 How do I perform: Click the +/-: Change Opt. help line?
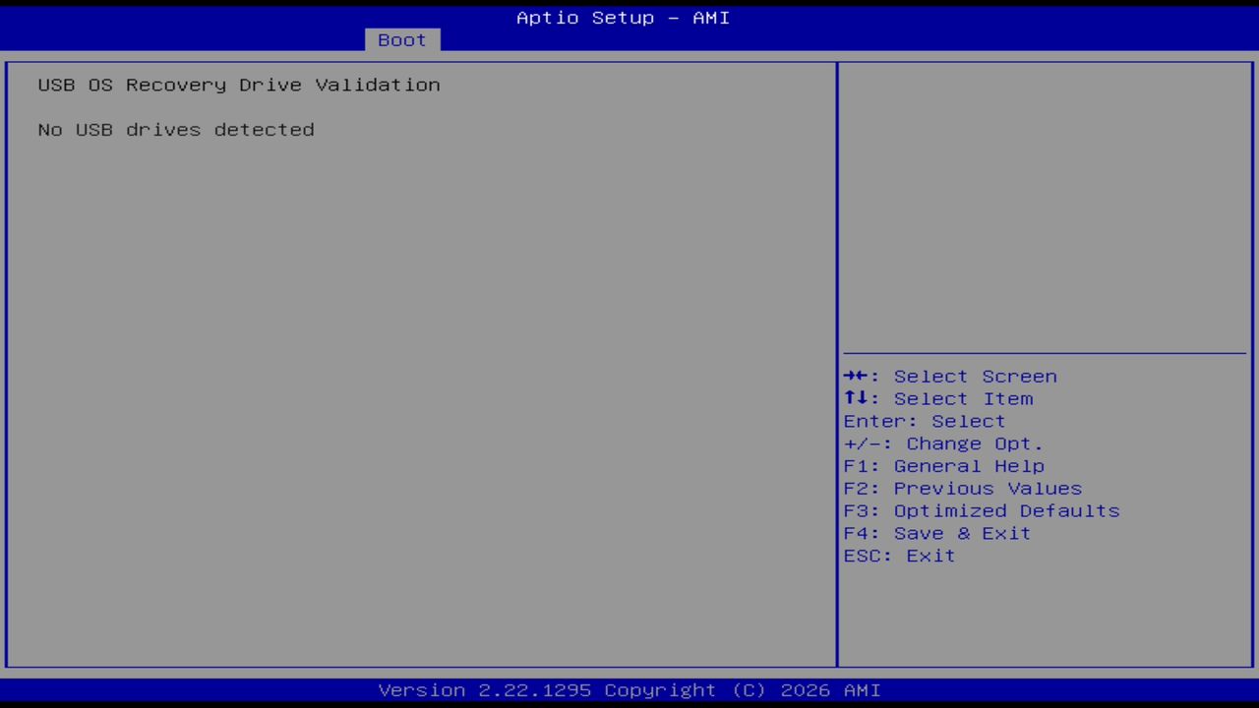[x=943, y=444]
